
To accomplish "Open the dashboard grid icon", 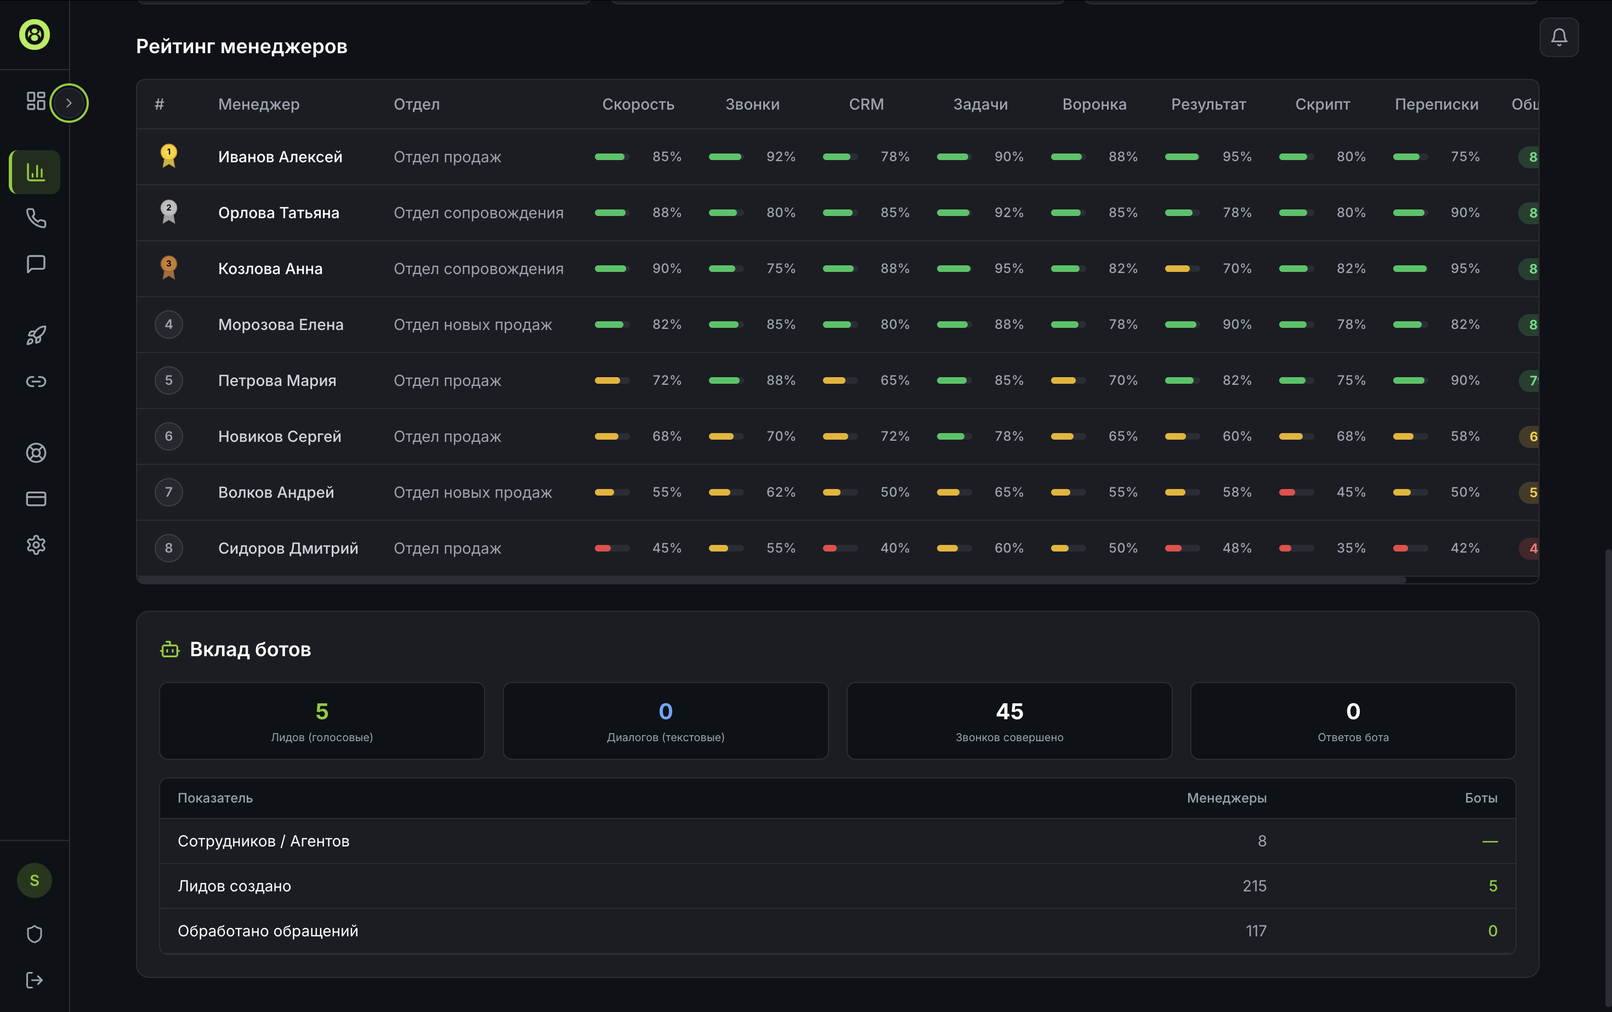I will pyautogui.click(x=36, y=101).
